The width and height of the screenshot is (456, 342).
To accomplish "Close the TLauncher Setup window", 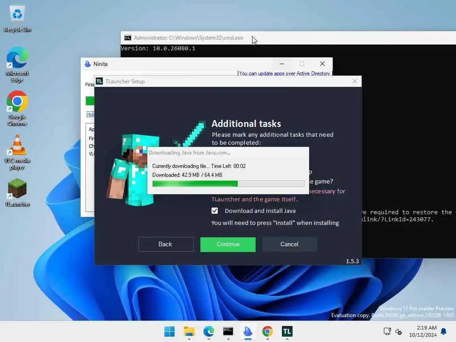I will pos(355,81).
